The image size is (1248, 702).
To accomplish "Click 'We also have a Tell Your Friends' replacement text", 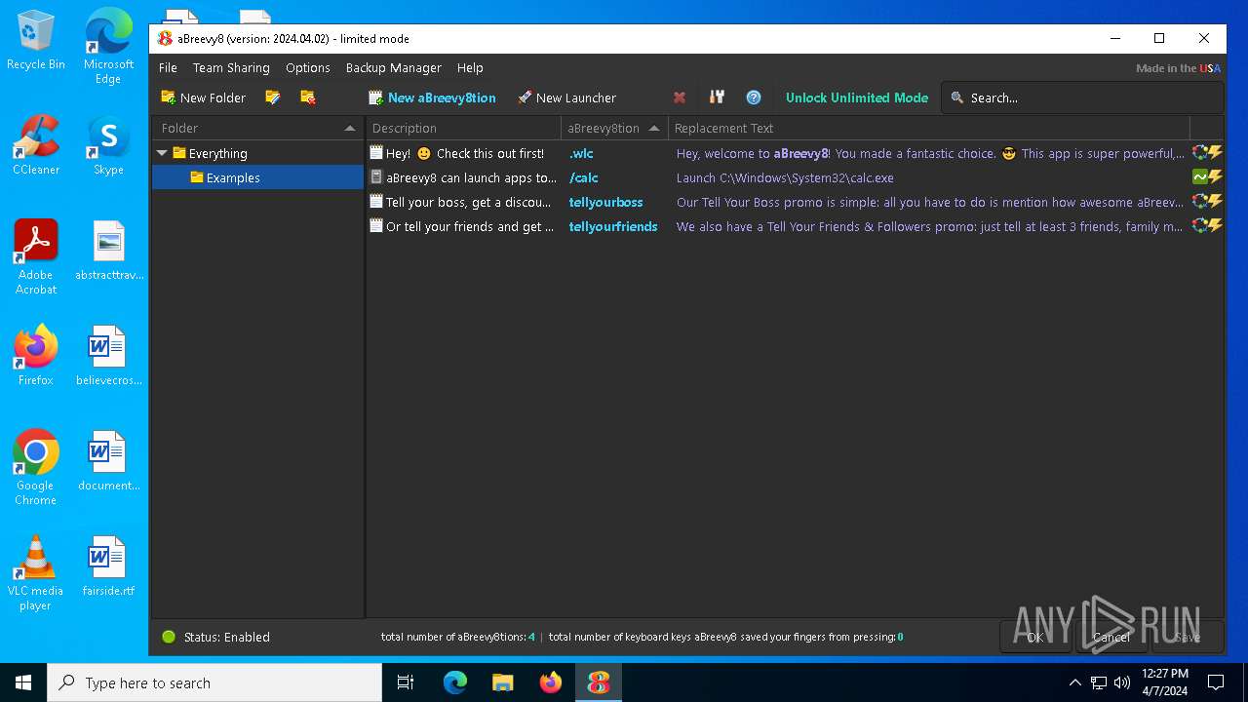I will 930,226.
